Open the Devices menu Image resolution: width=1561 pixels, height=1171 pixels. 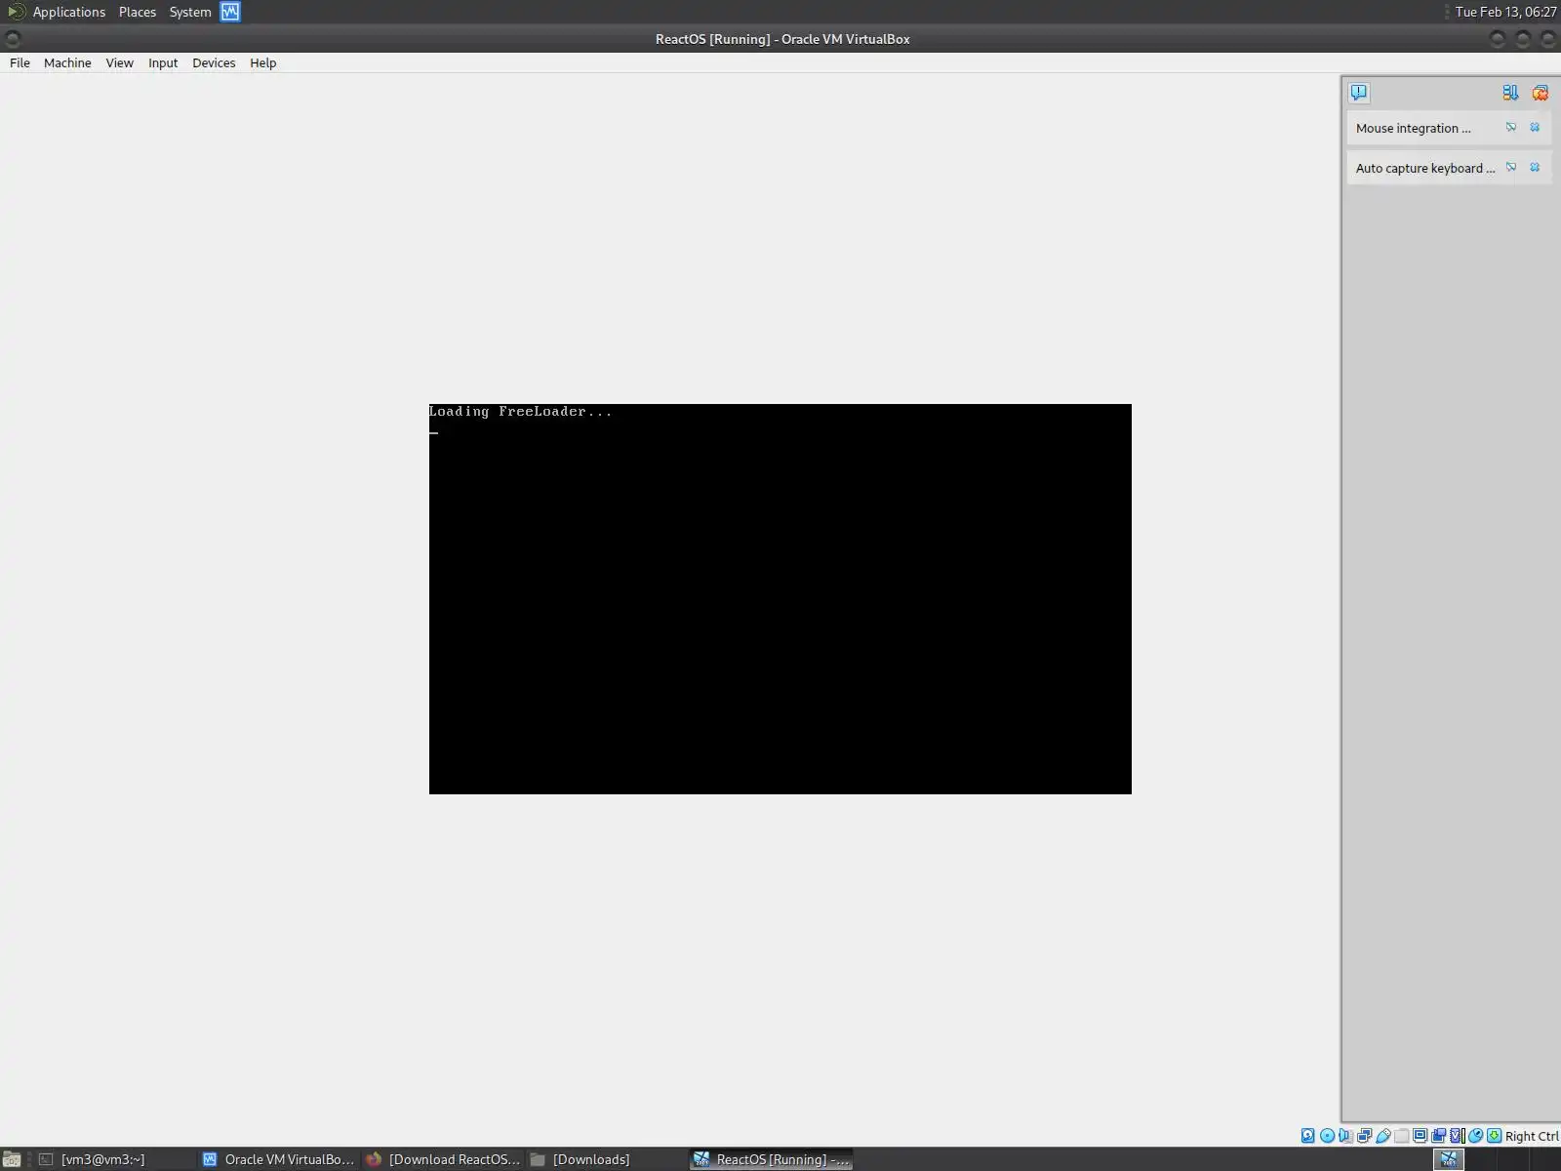(x=214, y=62)
